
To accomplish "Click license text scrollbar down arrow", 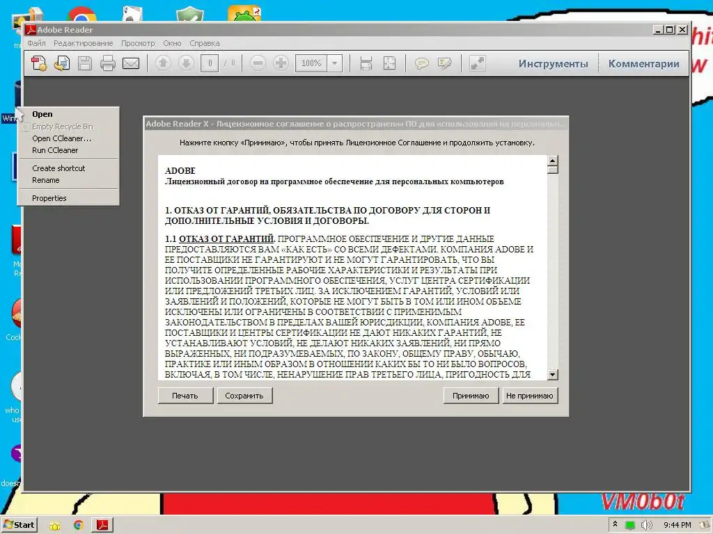I will click(x=552, y=375).
